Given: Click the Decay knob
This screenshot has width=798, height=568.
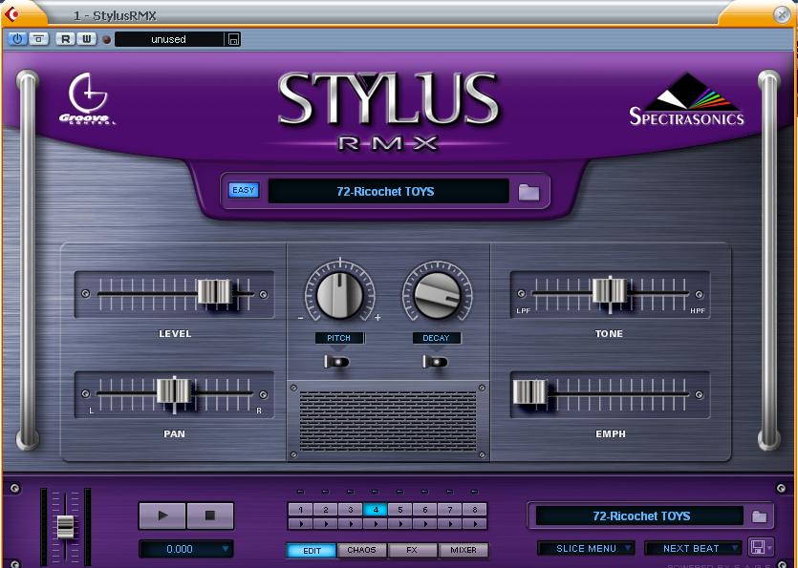Looking at the screenshot, I should point(437,295).
